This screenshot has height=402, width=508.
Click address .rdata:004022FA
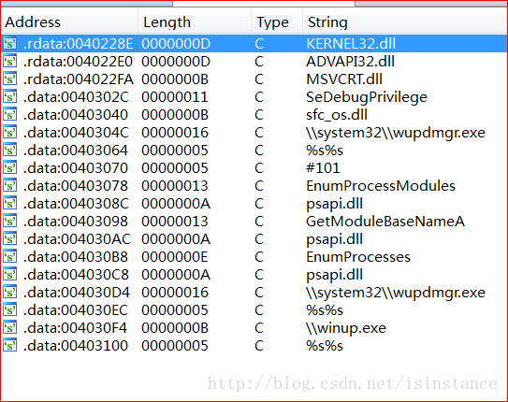coord(79,79)
